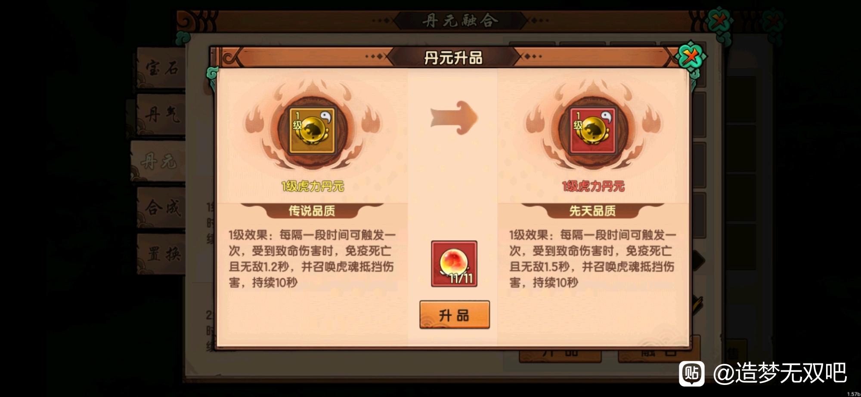Click the red 先天 虎力丹元 icon
Screen dimensions: 861x397
click(x=593, y=130)
